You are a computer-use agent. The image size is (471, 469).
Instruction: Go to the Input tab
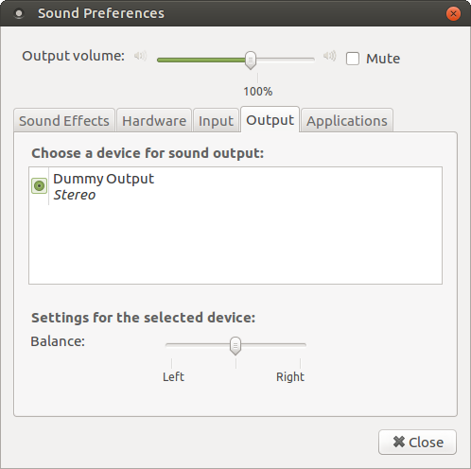[216, 121]
